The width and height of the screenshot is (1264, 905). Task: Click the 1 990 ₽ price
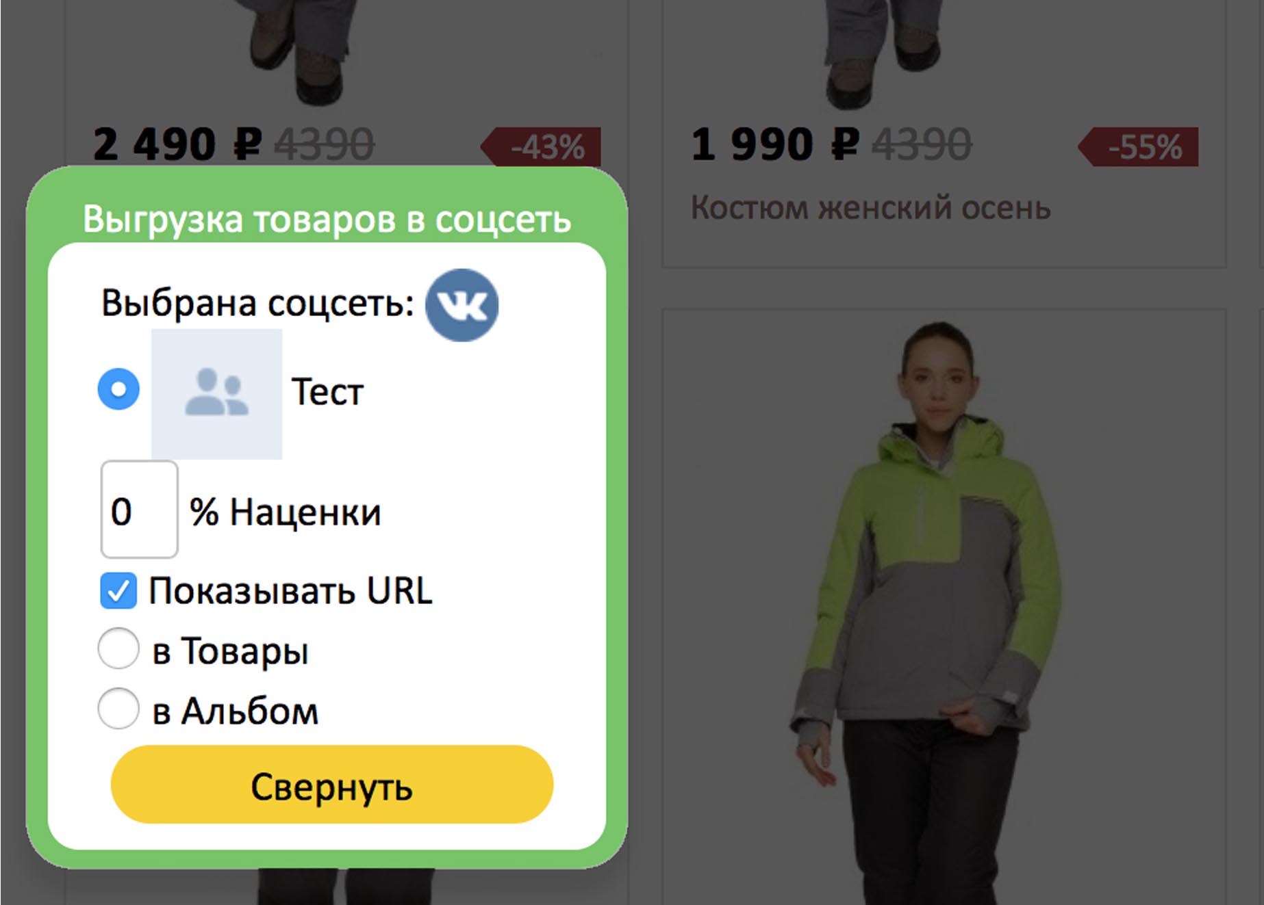pyautogui.click(x=775, y=145)
